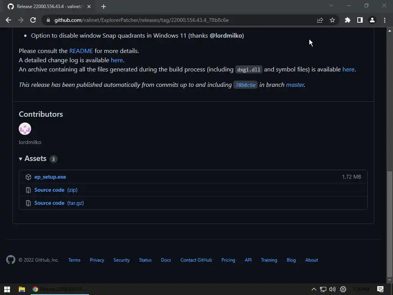393x295 pixels.
Task: Open the tab search chevron
Action: (x=331, y=5)
